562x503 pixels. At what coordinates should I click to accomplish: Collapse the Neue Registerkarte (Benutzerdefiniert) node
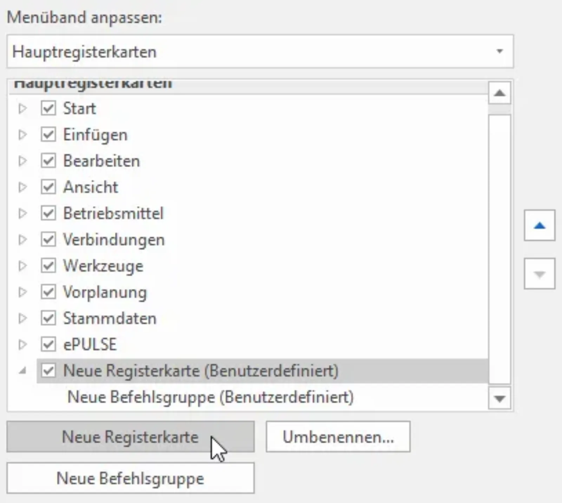(22, 370)
